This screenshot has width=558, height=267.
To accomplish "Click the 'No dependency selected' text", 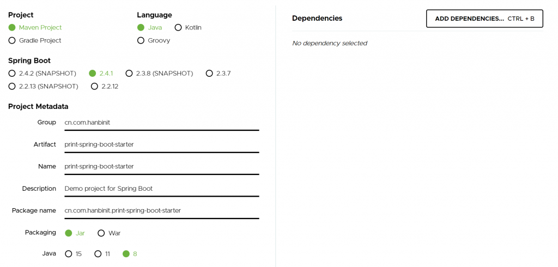I will pyautogui.click(x=330, y=43).
